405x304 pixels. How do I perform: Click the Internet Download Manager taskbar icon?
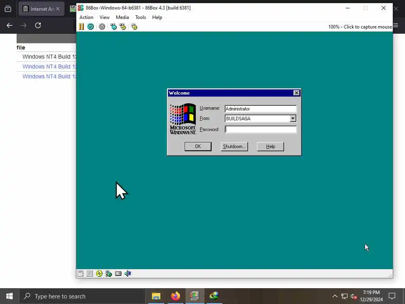click(214, 296)
